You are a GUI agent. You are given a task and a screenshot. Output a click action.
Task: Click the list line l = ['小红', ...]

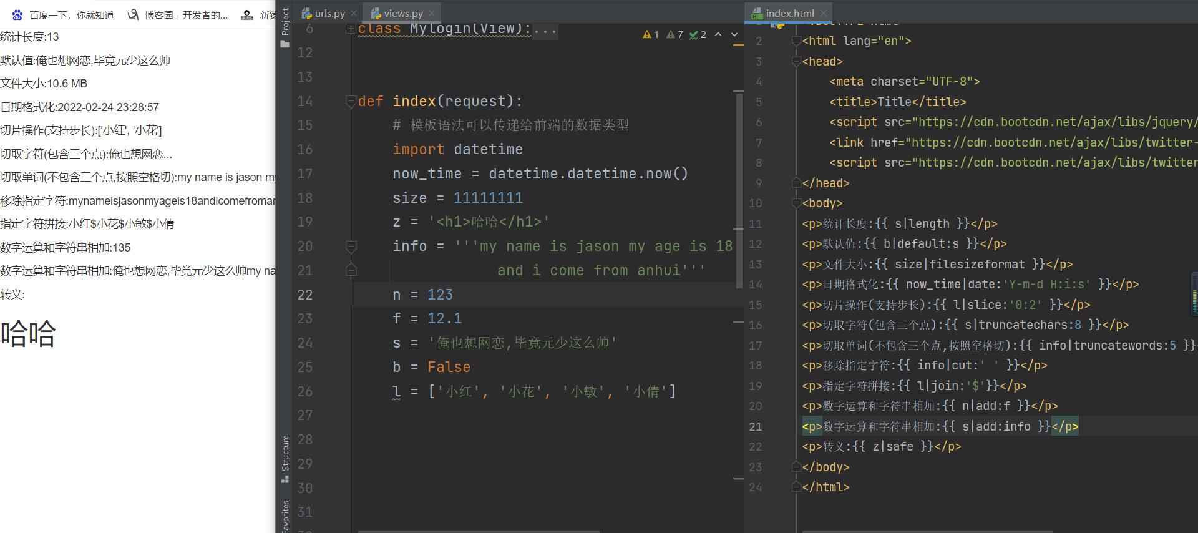tap(534, 391)
